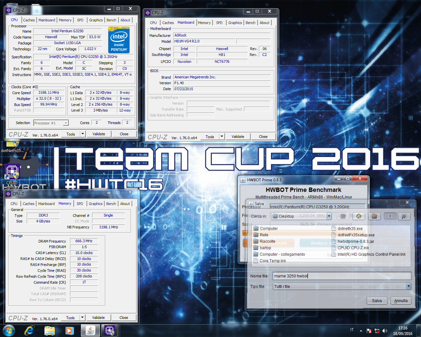Open the CPU tab in the Memory CPU-Z window

pyautogui.click(x=14, y=204)
